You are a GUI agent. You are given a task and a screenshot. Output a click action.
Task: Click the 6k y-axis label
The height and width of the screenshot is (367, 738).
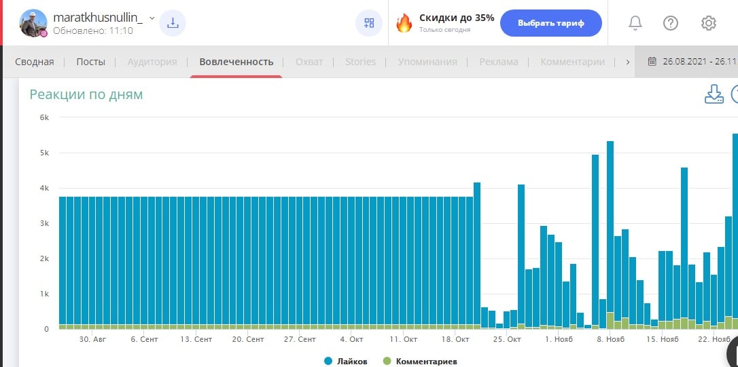(44, 117)
